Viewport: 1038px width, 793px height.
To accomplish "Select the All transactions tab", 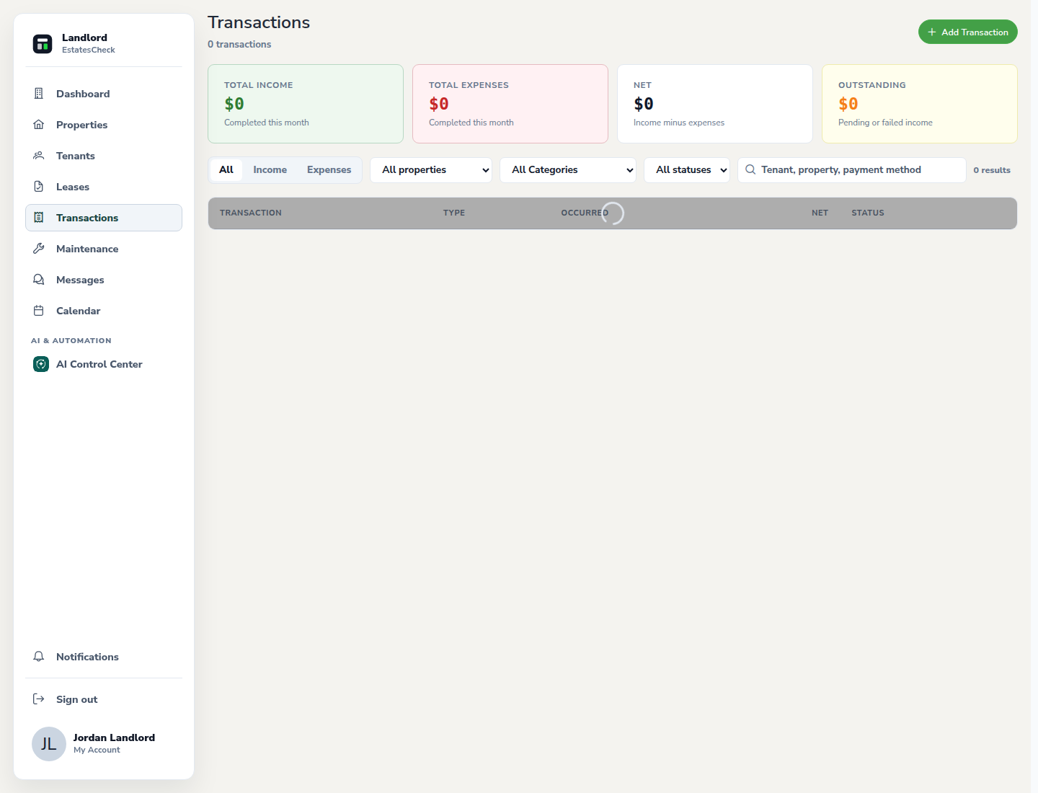I will pyautogui.click(x=226, y=170).
